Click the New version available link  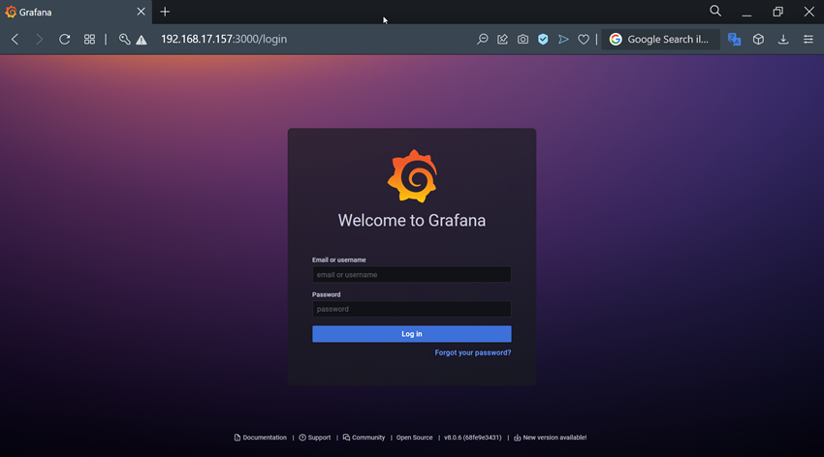pyautogui.click(x=554, y=438)
